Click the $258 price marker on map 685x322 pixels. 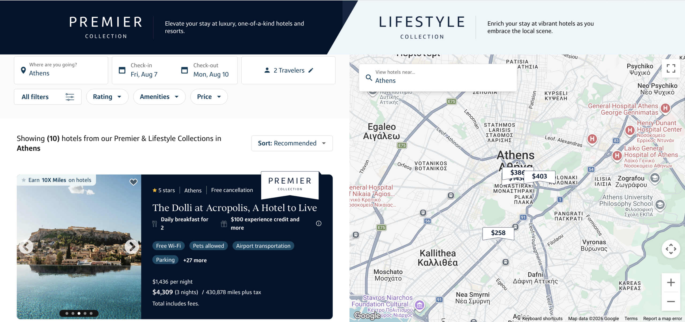498,233
